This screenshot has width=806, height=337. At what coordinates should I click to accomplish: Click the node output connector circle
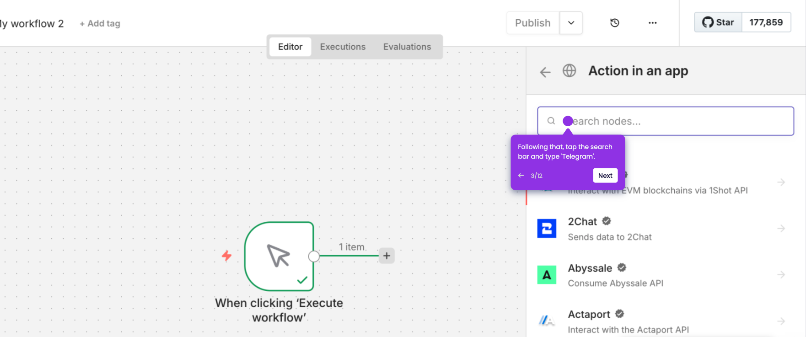[x=314, y=256]
